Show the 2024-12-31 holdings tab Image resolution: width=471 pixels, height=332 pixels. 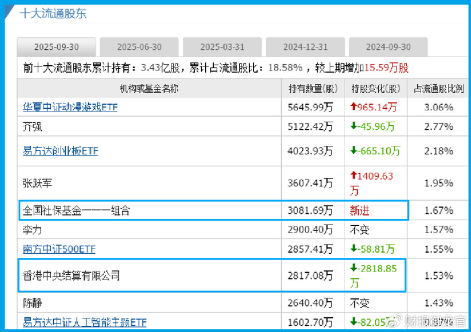pyautogui.click(x=305, y=47)
